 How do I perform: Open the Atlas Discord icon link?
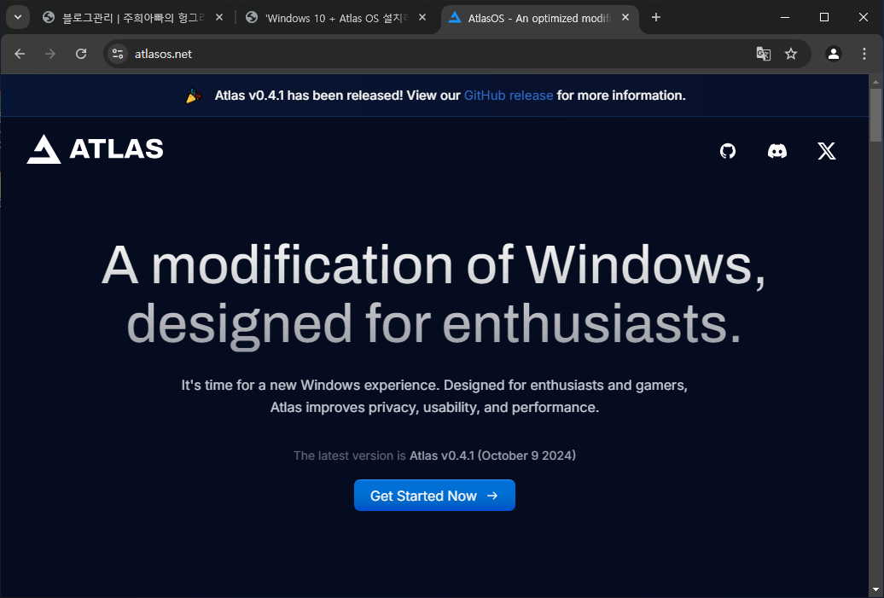tap(776, 151)
